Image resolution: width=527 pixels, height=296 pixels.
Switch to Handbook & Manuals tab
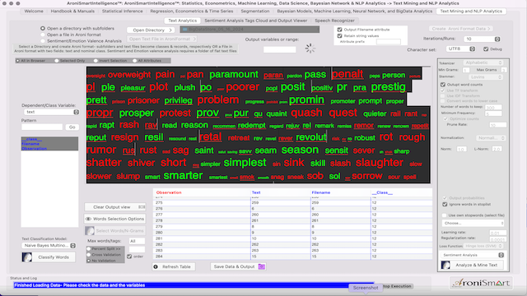click(x=72, y=11)
